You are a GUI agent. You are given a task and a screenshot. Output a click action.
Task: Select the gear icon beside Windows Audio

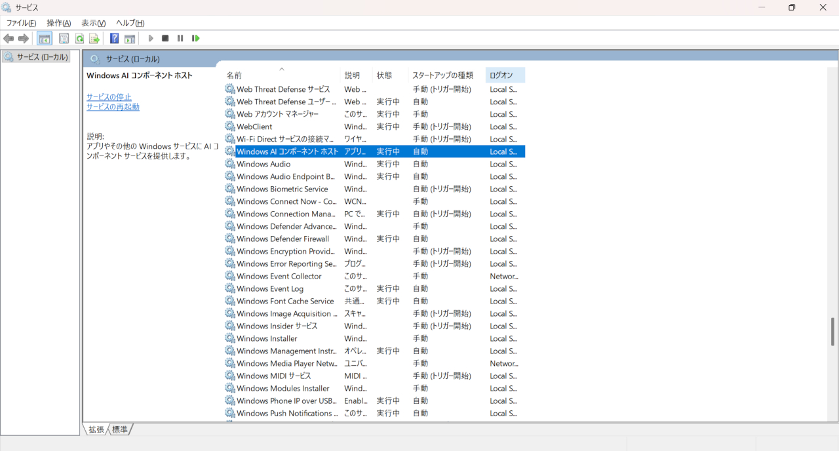(230, 164)
